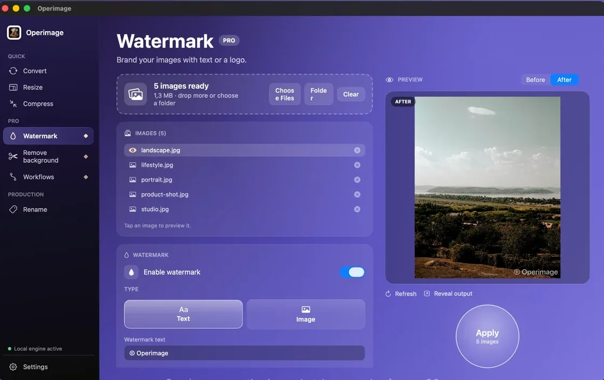Image resolution: width=604 pixels, height=380 pixels.
Task: Click the Folder button
Action: coord(318,94)
